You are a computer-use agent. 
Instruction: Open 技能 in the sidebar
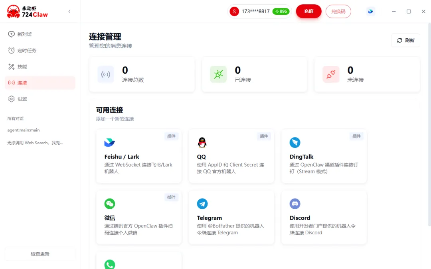click(x=40, y=67)
